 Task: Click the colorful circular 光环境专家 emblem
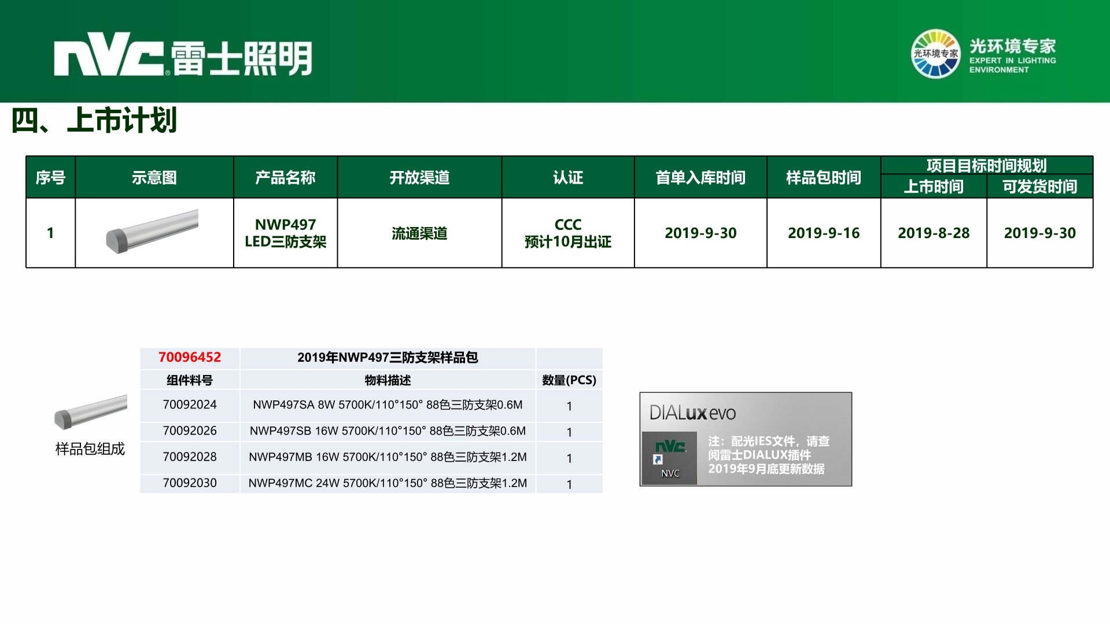pos(935,54)
